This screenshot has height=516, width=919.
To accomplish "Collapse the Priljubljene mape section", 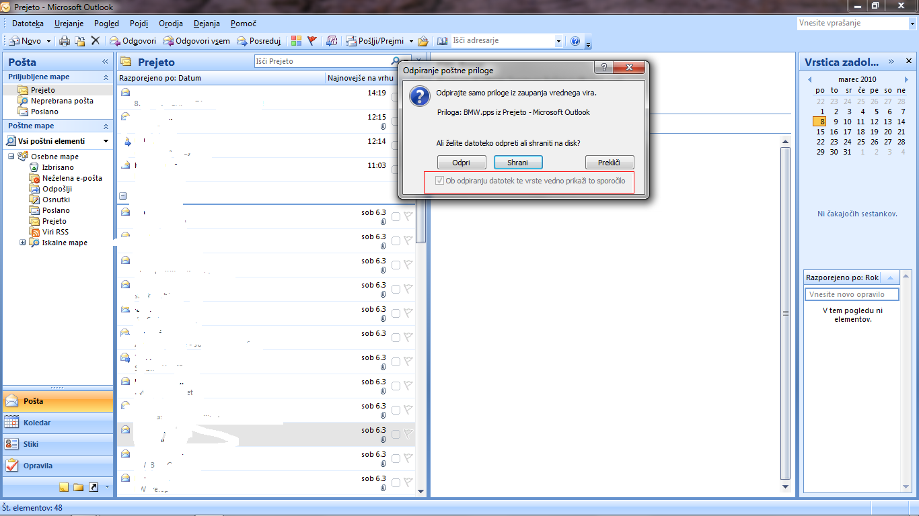I will click(x=105, y=77).
